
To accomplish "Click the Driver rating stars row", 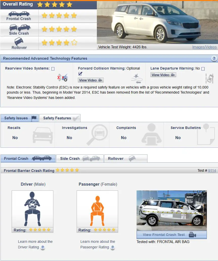I will [40, 230].
